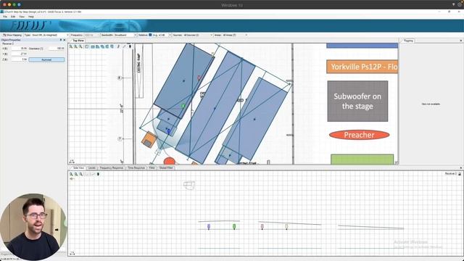Select the microphone receiver tool in Top View toolbar

click(x=130, y=46)
